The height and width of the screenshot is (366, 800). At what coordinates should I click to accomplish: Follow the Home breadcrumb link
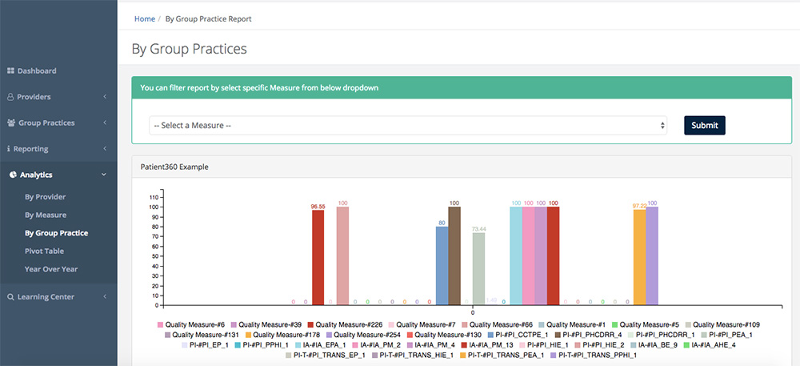click(x=145, y=18)
